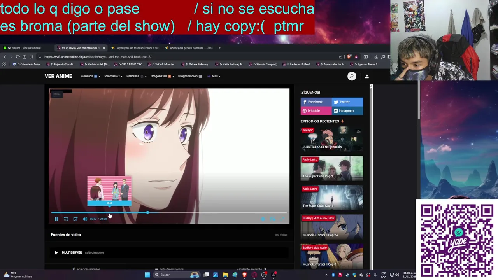Skip video forward ten seconds
Viewport: 498px width, 280px height.
click(x=75, y=219)
